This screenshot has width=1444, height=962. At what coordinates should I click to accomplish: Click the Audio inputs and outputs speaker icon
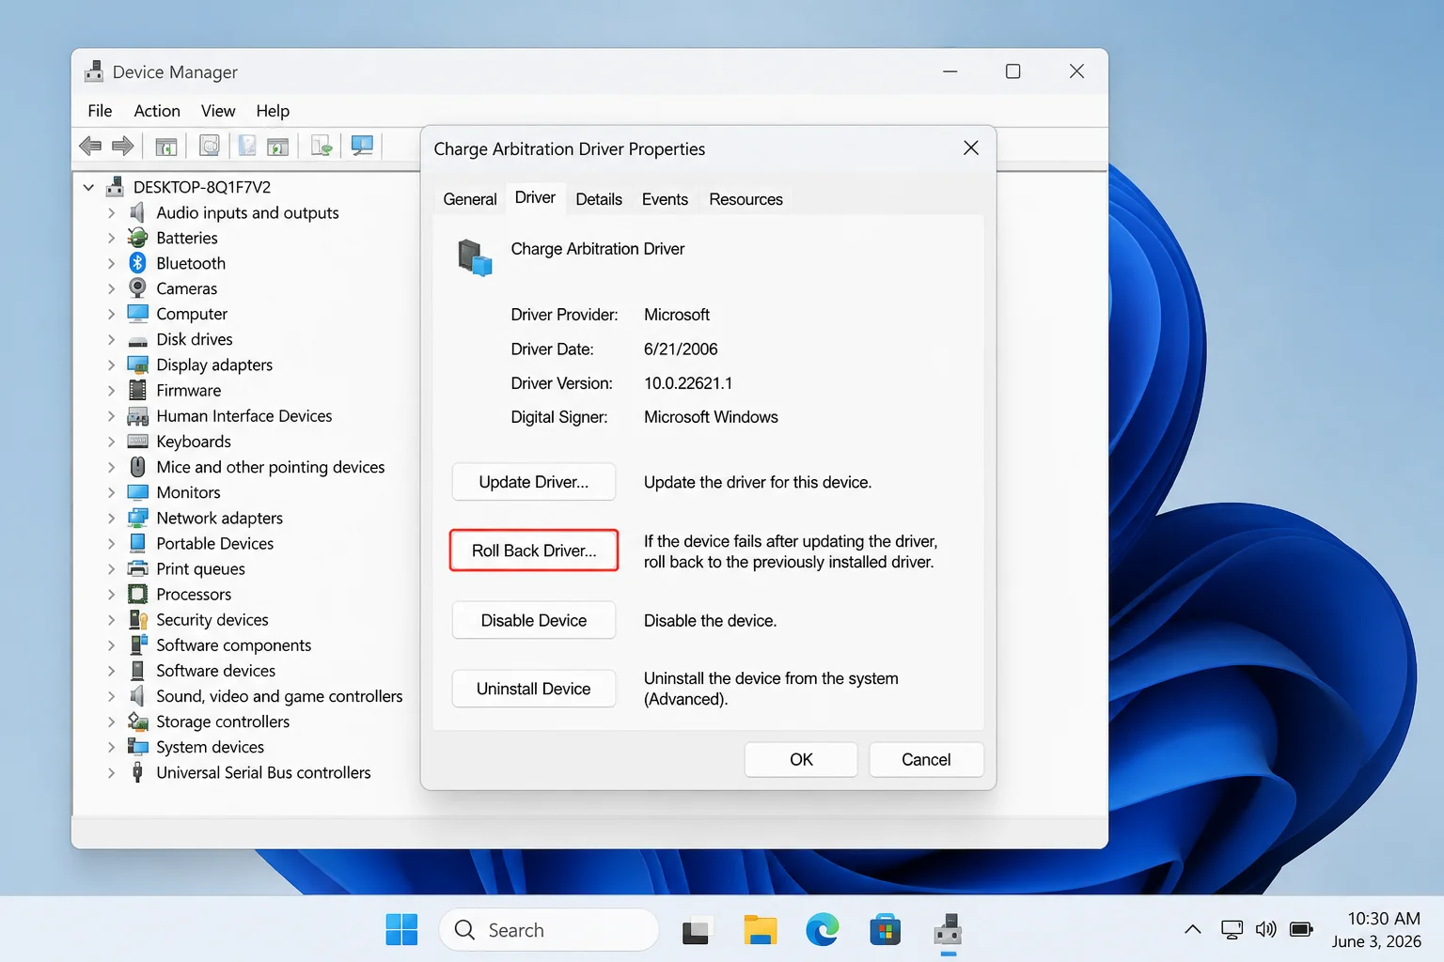[138, 212]
